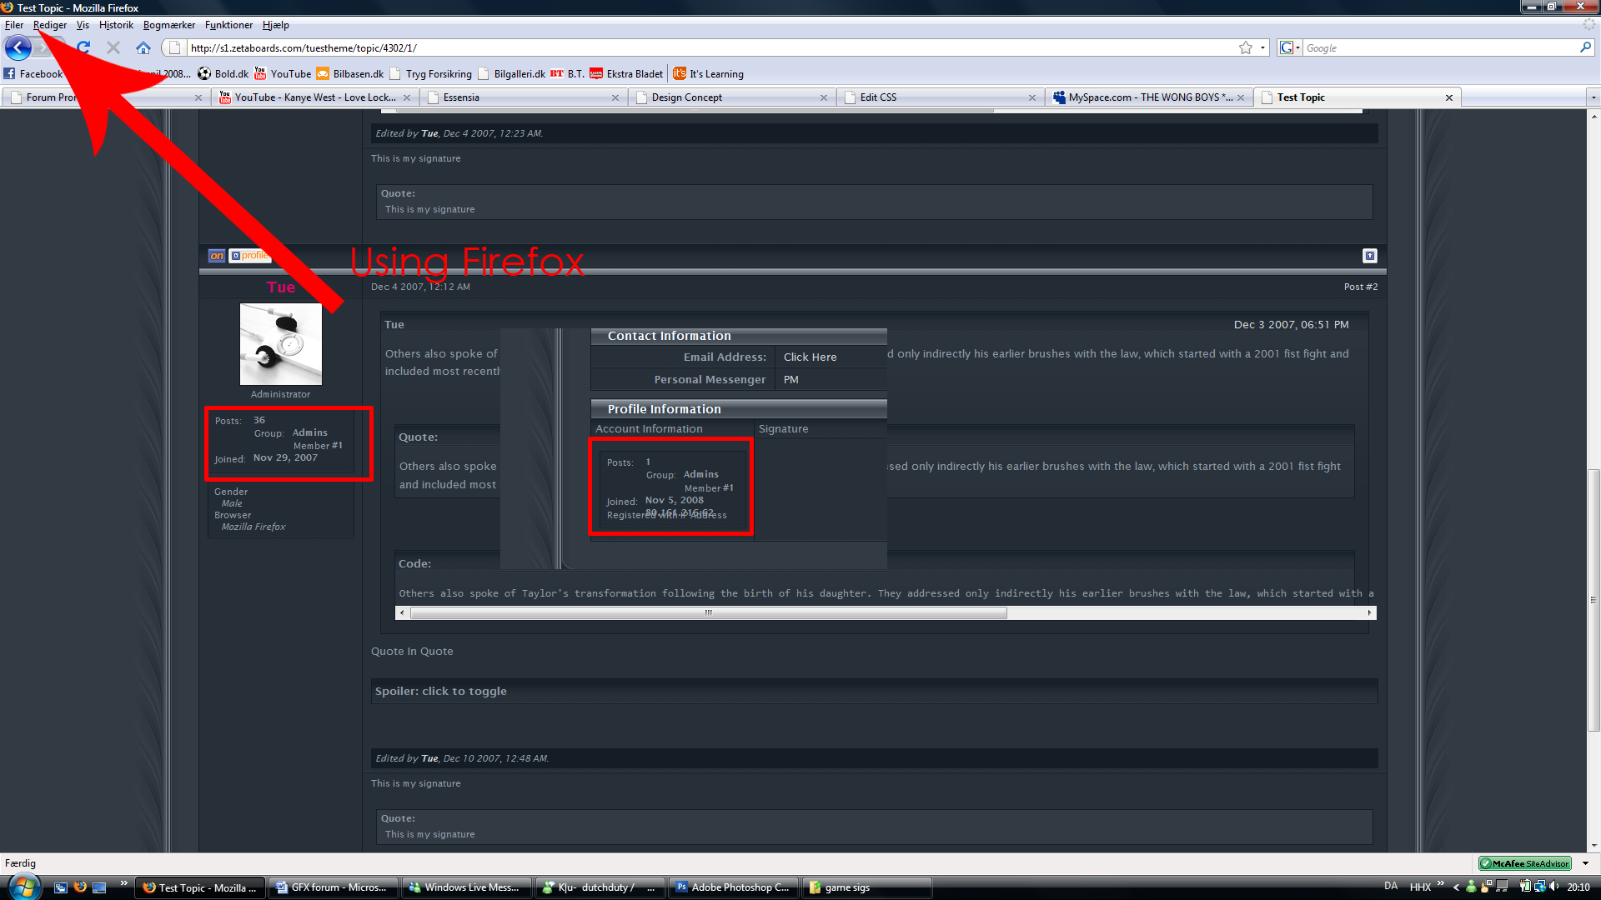
Task: Click the Click Here email link
Action: [x=809, y=357]
